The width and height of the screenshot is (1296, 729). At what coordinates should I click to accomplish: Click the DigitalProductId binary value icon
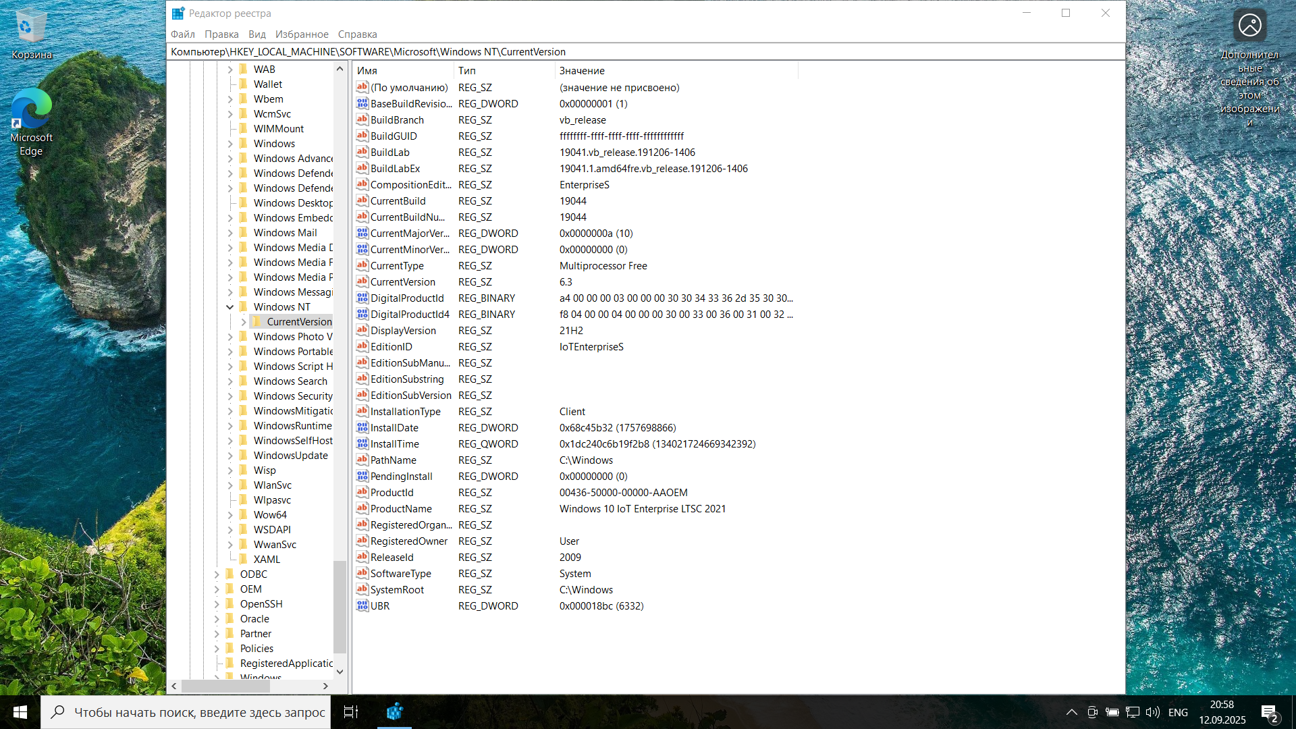coord(362,298)
